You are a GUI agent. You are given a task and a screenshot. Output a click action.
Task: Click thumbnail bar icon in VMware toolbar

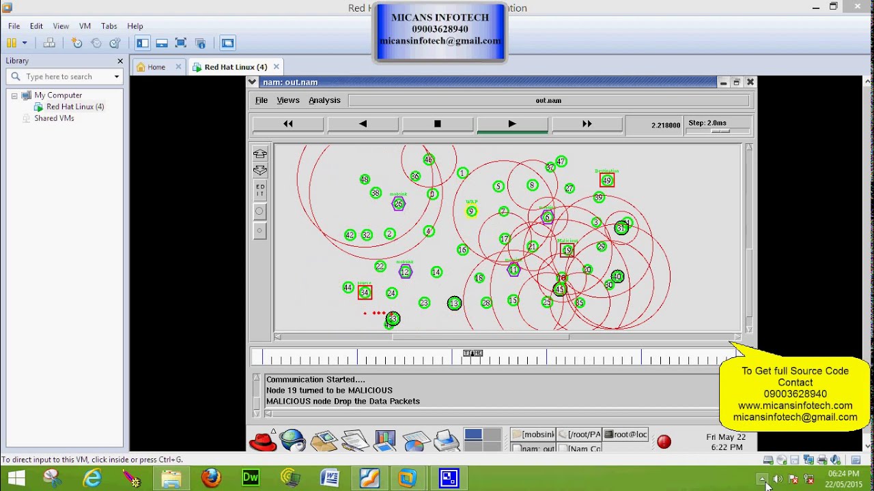(162, 43)
